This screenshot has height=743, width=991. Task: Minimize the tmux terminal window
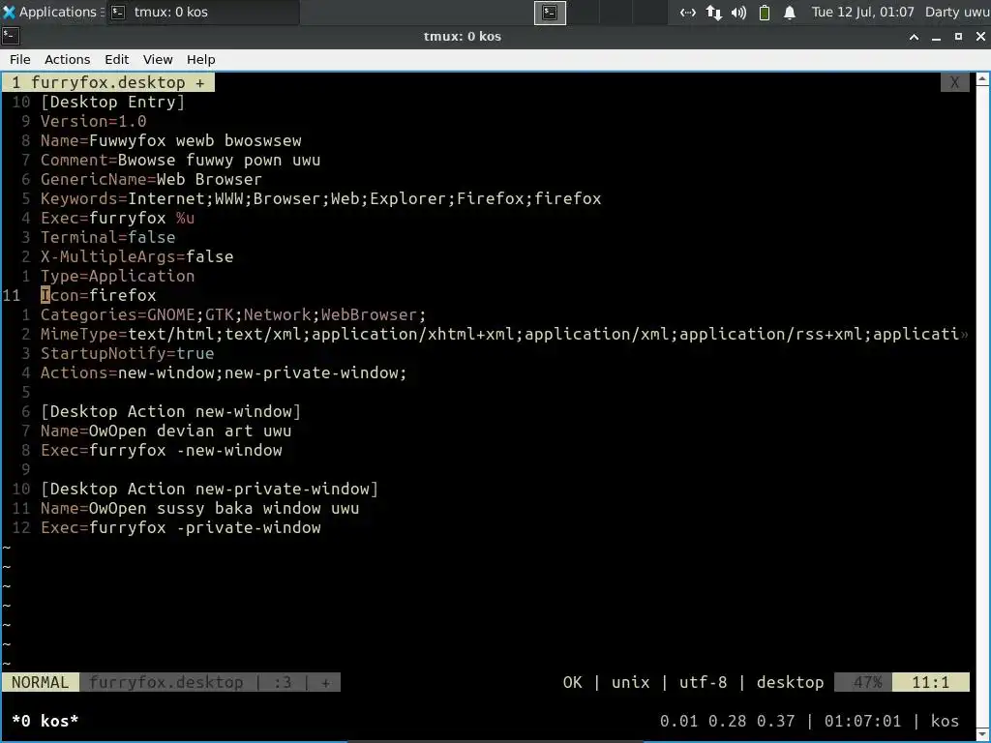pos(936,37)
